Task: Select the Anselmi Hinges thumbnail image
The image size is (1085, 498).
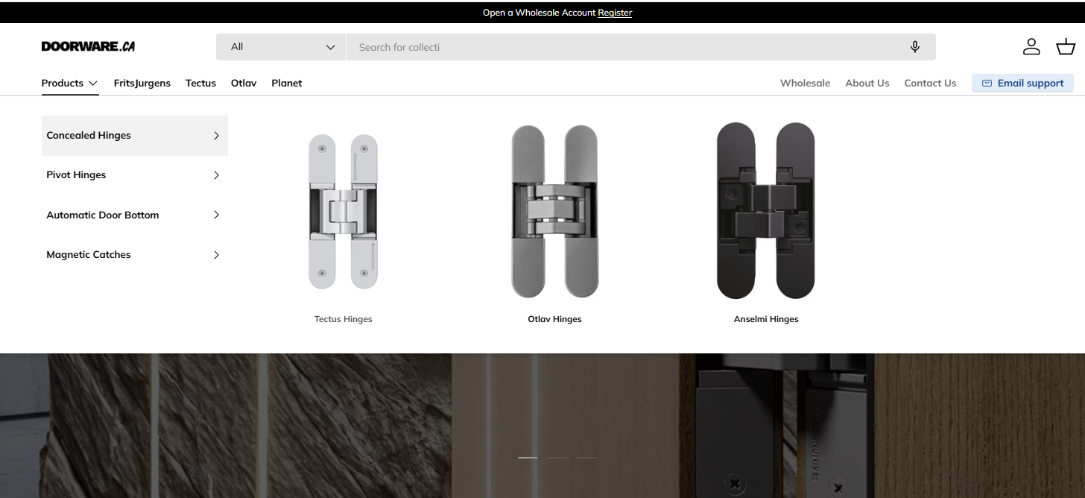Action: (766, 211)
